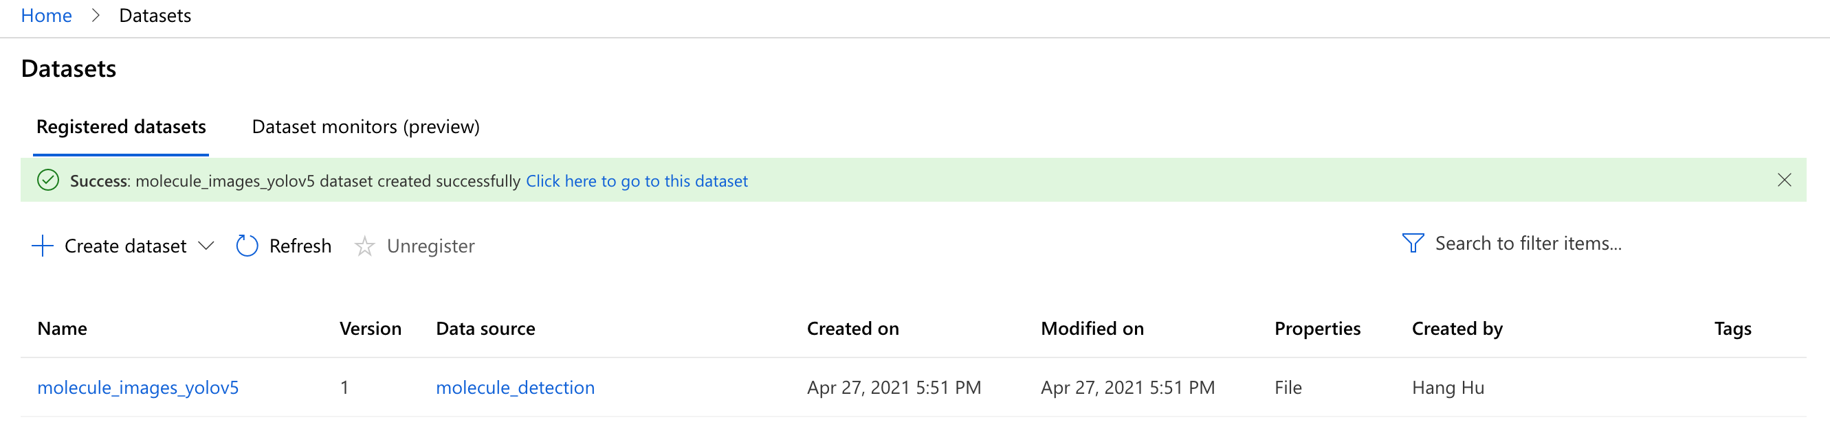Image resolution: width=1830 pixels, height=435 pixels.
Task: Dismiss the success notification banner
Action: (x=1784, y=180)
